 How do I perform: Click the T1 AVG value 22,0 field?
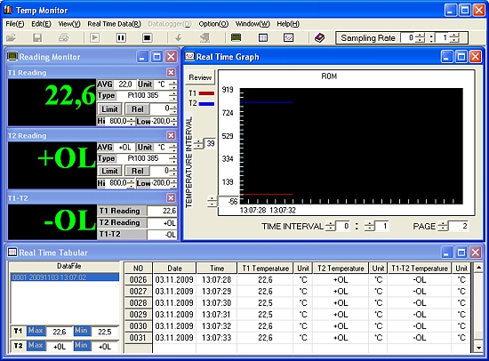pos(125,84)
